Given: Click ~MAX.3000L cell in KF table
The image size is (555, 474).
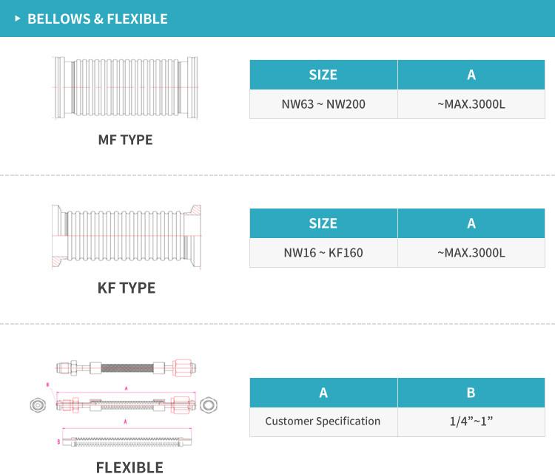Looking at the screenshot, I should [471, 253].
